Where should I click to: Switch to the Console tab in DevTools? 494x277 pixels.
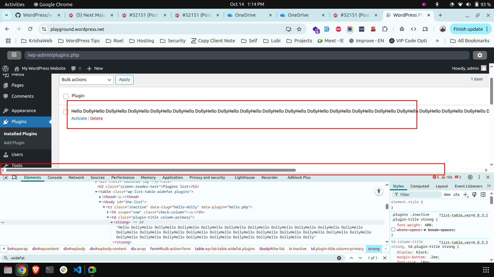click(x=55, y=177)
